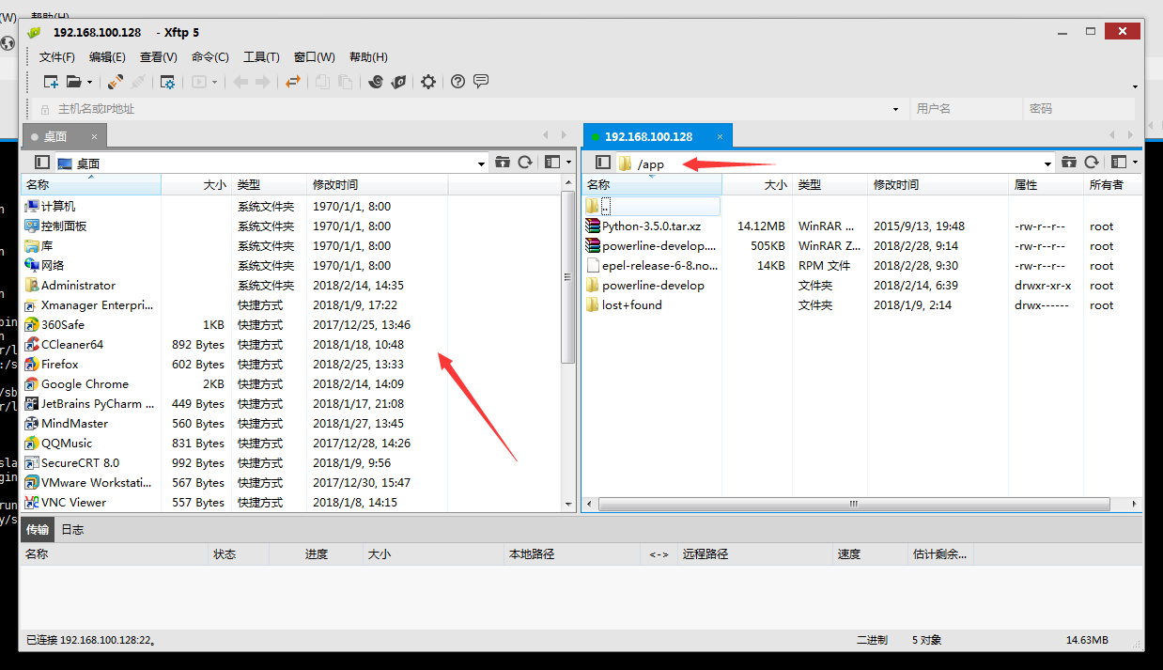
Task: Close the 桌面 tab
Action: tap(94, 136)
